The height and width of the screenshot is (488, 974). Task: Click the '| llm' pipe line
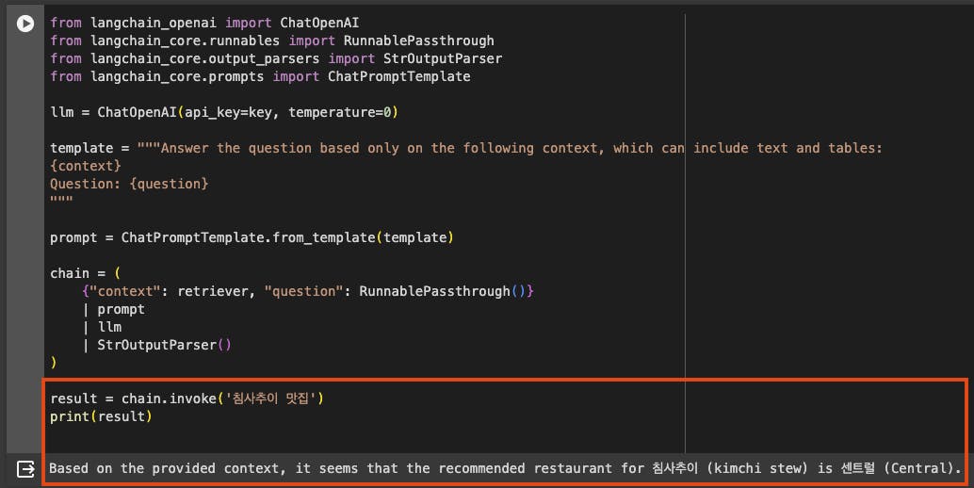point(102,327)
